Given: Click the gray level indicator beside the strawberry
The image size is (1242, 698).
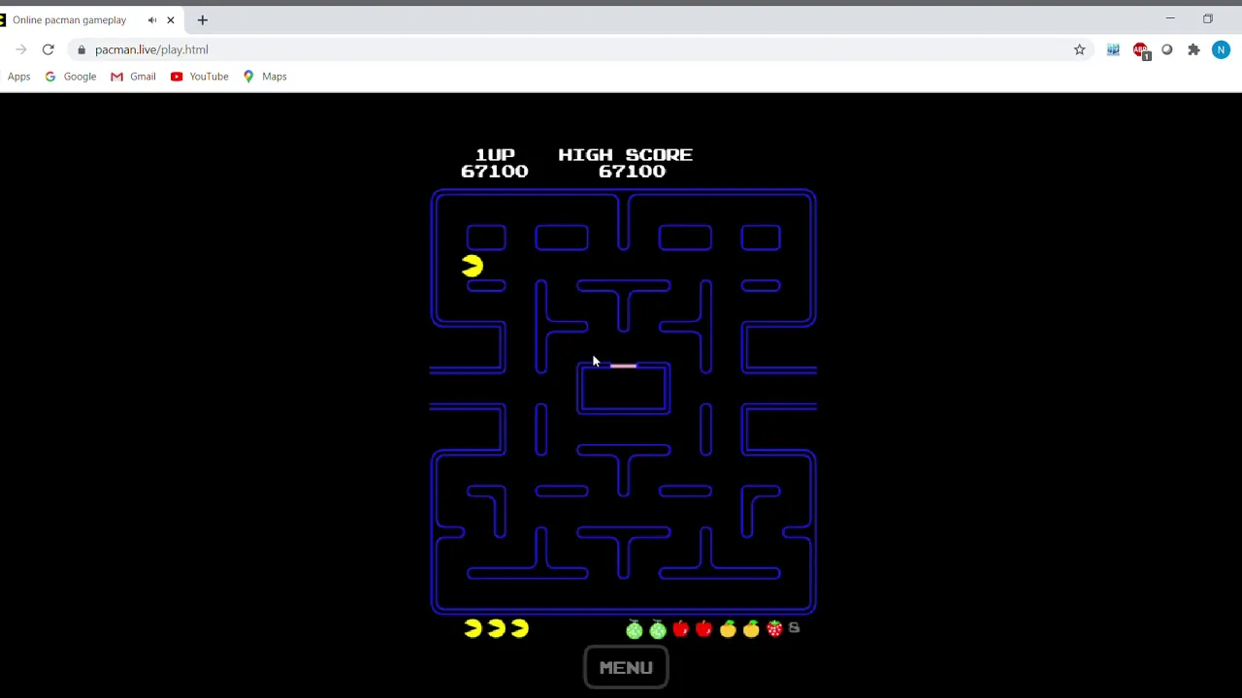Looking at the screenshot, I should (x=794, y=628).
